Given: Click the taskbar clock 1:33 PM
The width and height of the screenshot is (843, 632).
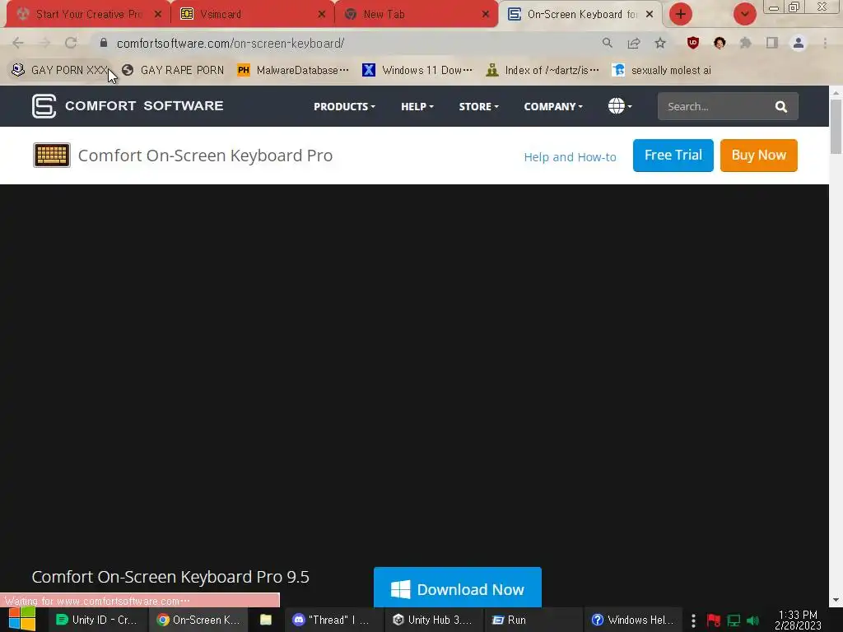Looking at the screenshot, I should (798, 620).
